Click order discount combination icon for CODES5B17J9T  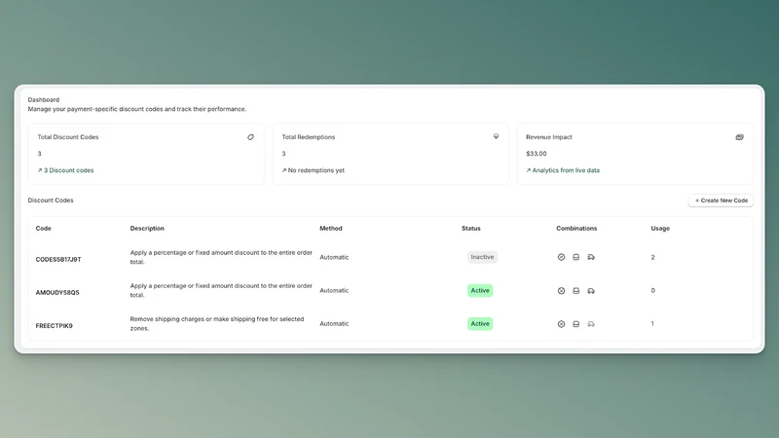tap(575, 257)
